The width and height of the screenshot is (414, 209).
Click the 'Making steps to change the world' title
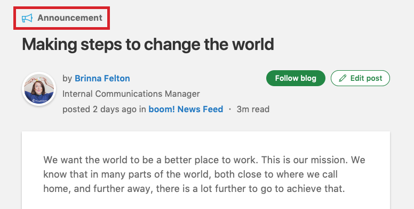coord(148,44)
